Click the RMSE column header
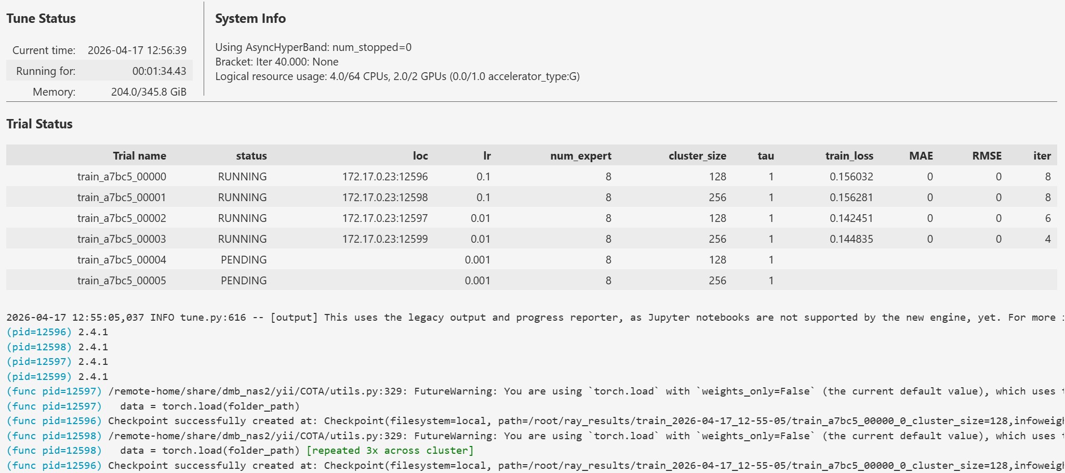Screen dimensions: 1065x473 (987, 156)
